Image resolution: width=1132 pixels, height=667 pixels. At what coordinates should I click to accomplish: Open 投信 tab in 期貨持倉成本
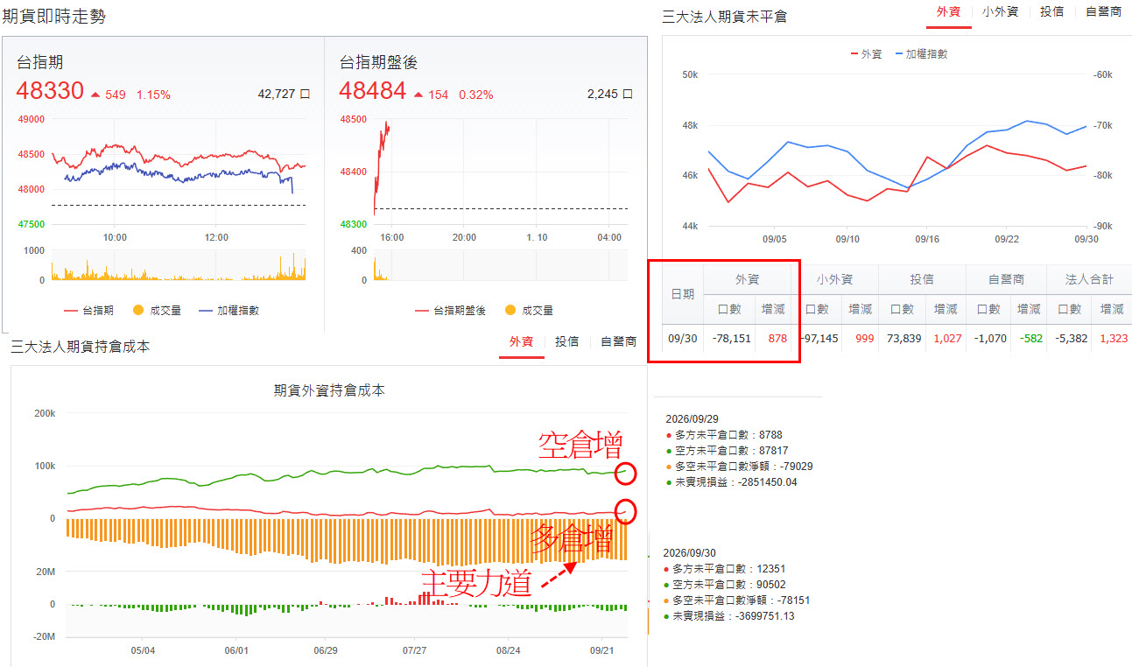click(x=567, y=341)
